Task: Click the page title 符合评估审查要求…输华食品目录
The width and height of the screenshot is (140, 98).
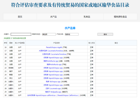Action: (x=70, y=5)
